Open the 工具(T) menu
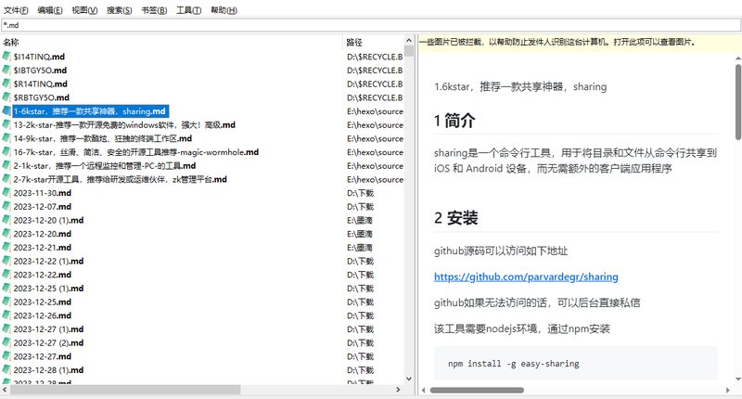 click(189, 10)
